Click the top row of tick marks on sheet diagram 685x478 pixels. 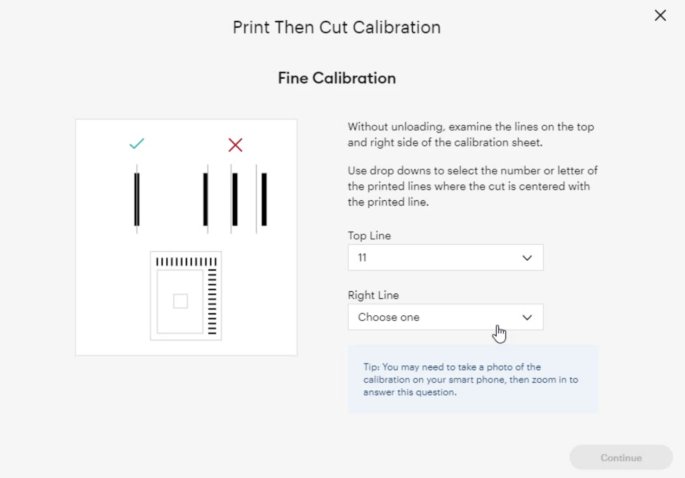click(186, 262)
